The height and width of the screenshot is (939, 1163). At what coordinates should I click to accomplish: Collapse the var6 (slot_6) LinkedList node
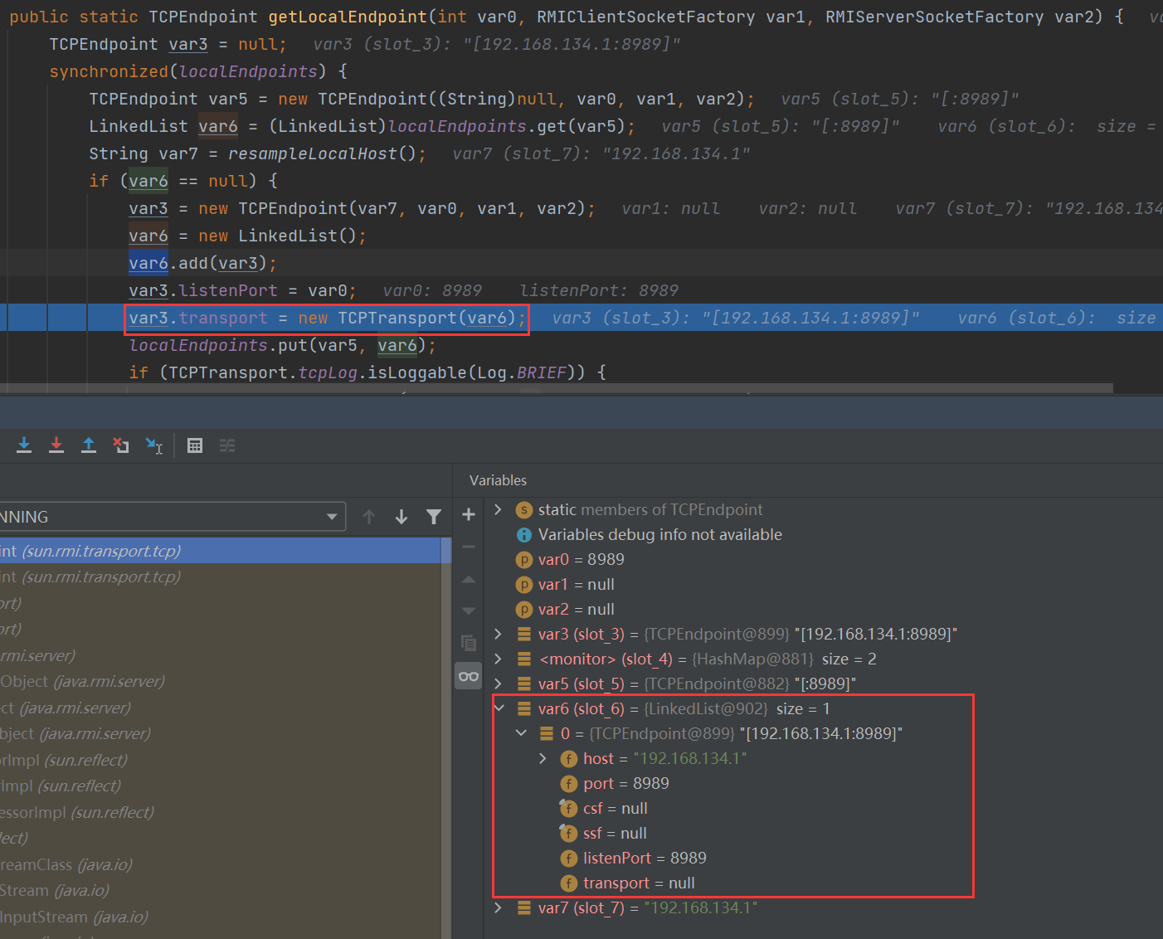tap(499, 708)
